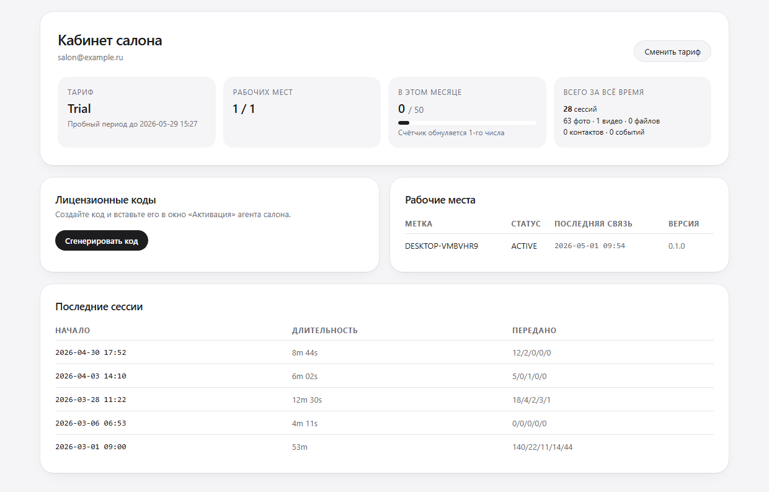Click the "Версия" column header
The image size is (769, 492).
tap(683, 224)
